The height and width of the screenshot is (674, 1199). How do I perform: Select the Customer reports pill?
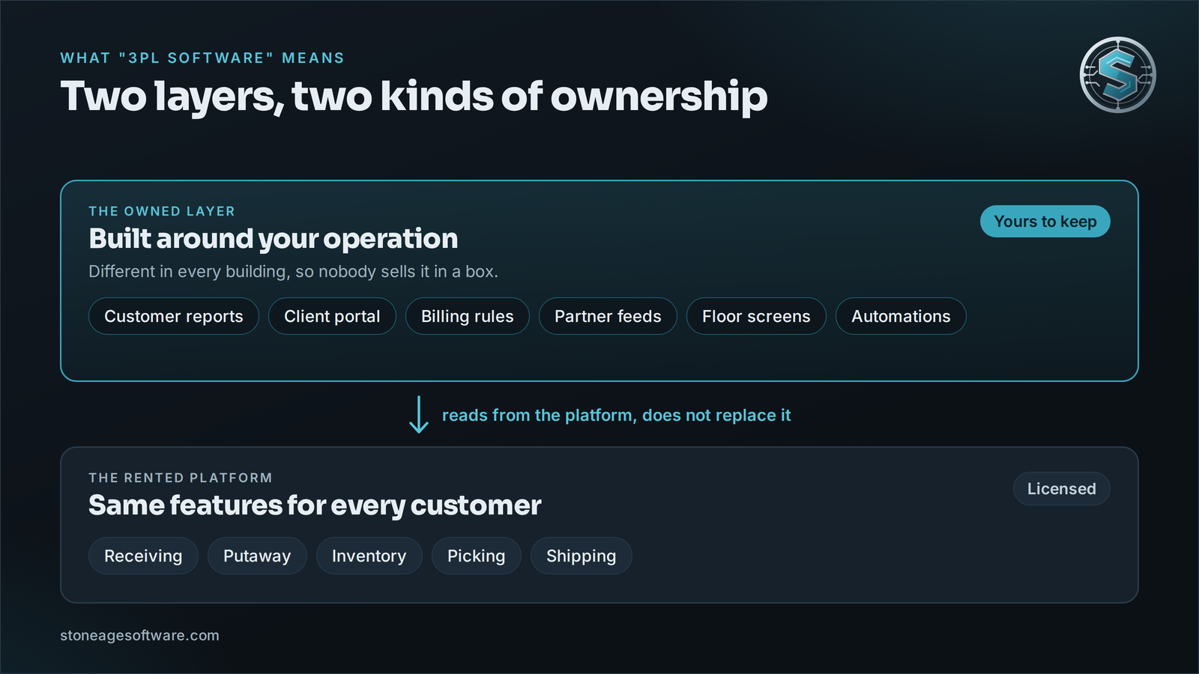[x=174, y=316]
